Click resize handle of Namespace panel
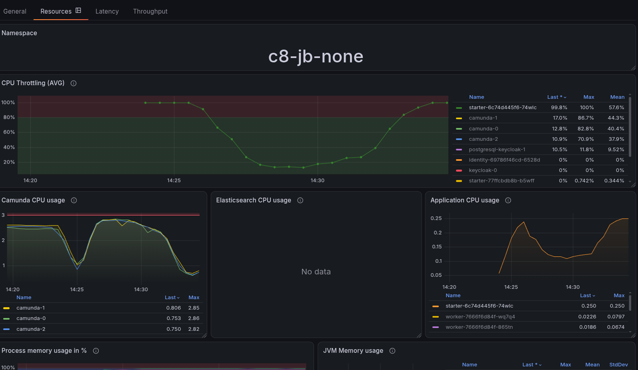 (x=633, y=68)
